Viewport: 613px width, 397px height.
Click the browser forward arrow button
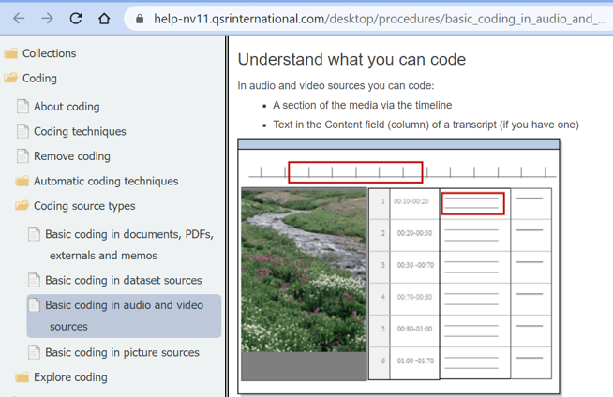point(47,18)
